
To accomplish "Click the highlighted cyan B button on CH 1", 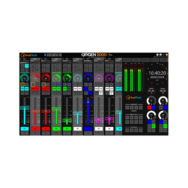I will pyautogui.click(x=27, y=66).
